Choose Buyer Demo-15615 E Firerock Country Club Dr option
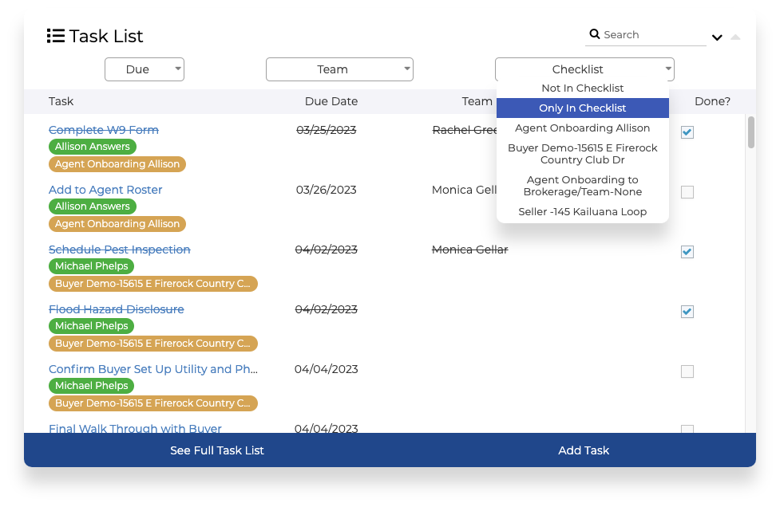This screenshot has width=780, height=507. pos(583,154)
